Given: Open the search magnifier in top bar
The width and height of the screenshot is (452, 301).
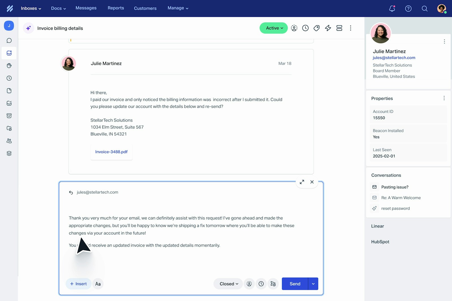Looking at the screenshot, I should (425, 9).
